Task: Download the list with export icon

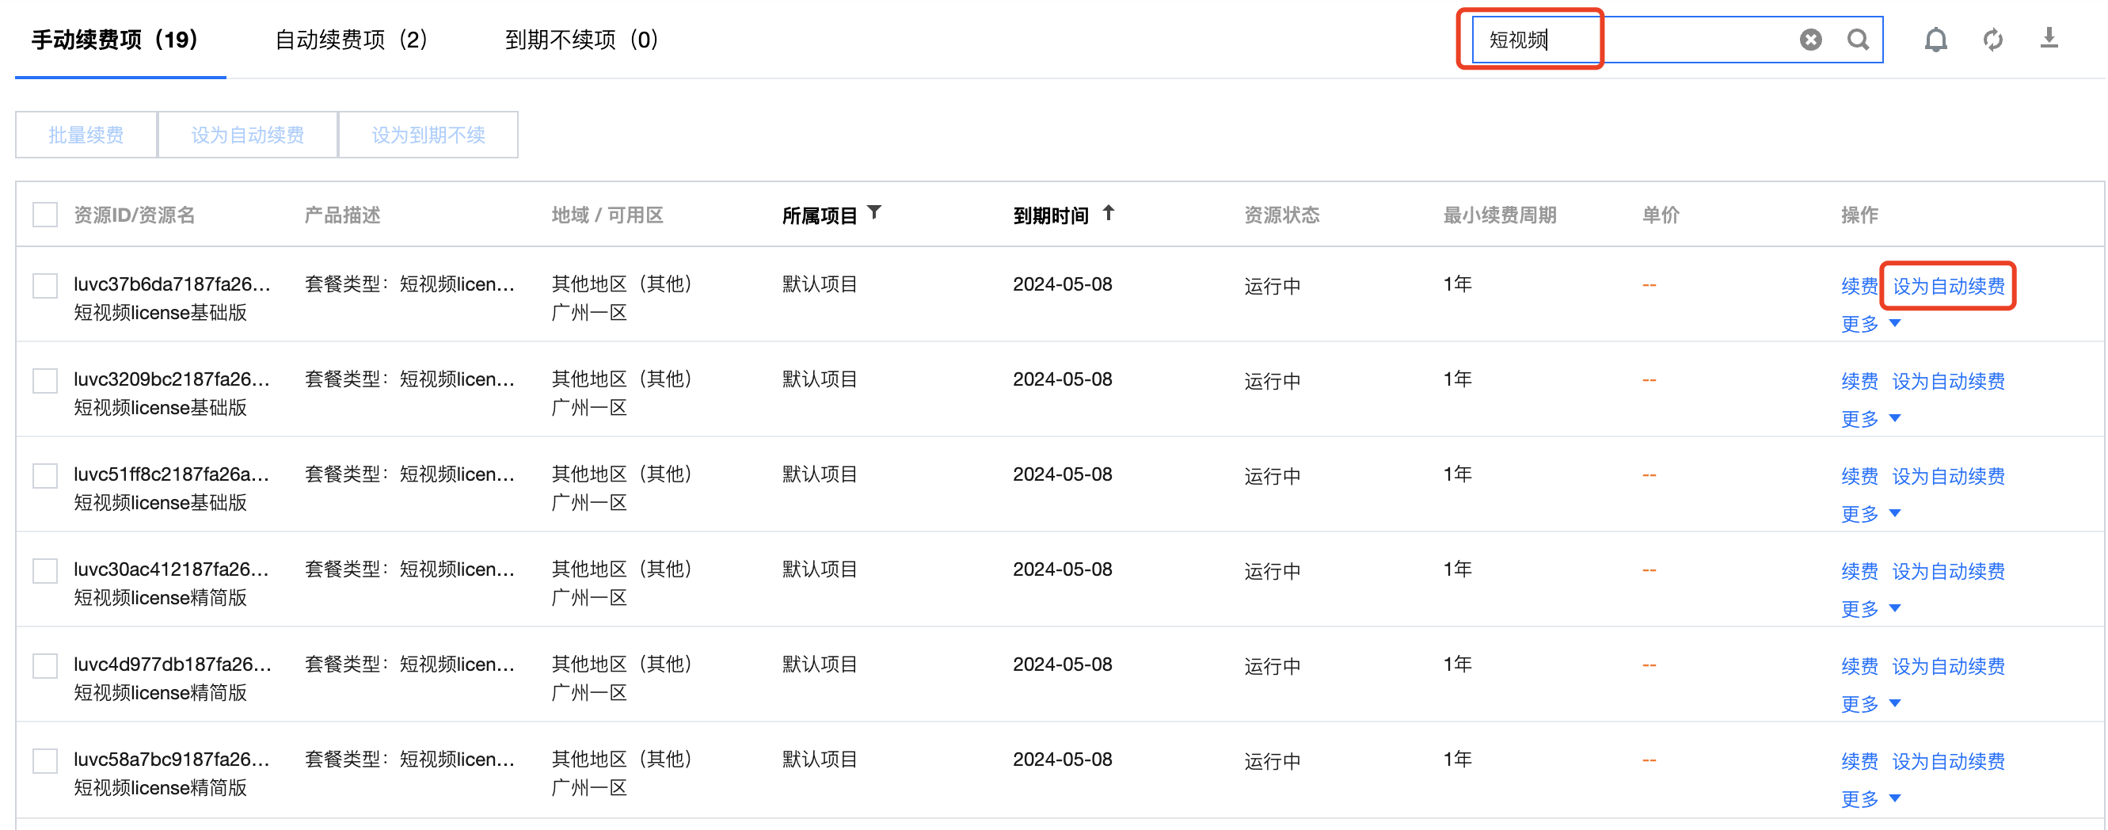Action: [x=2049, y=39]
